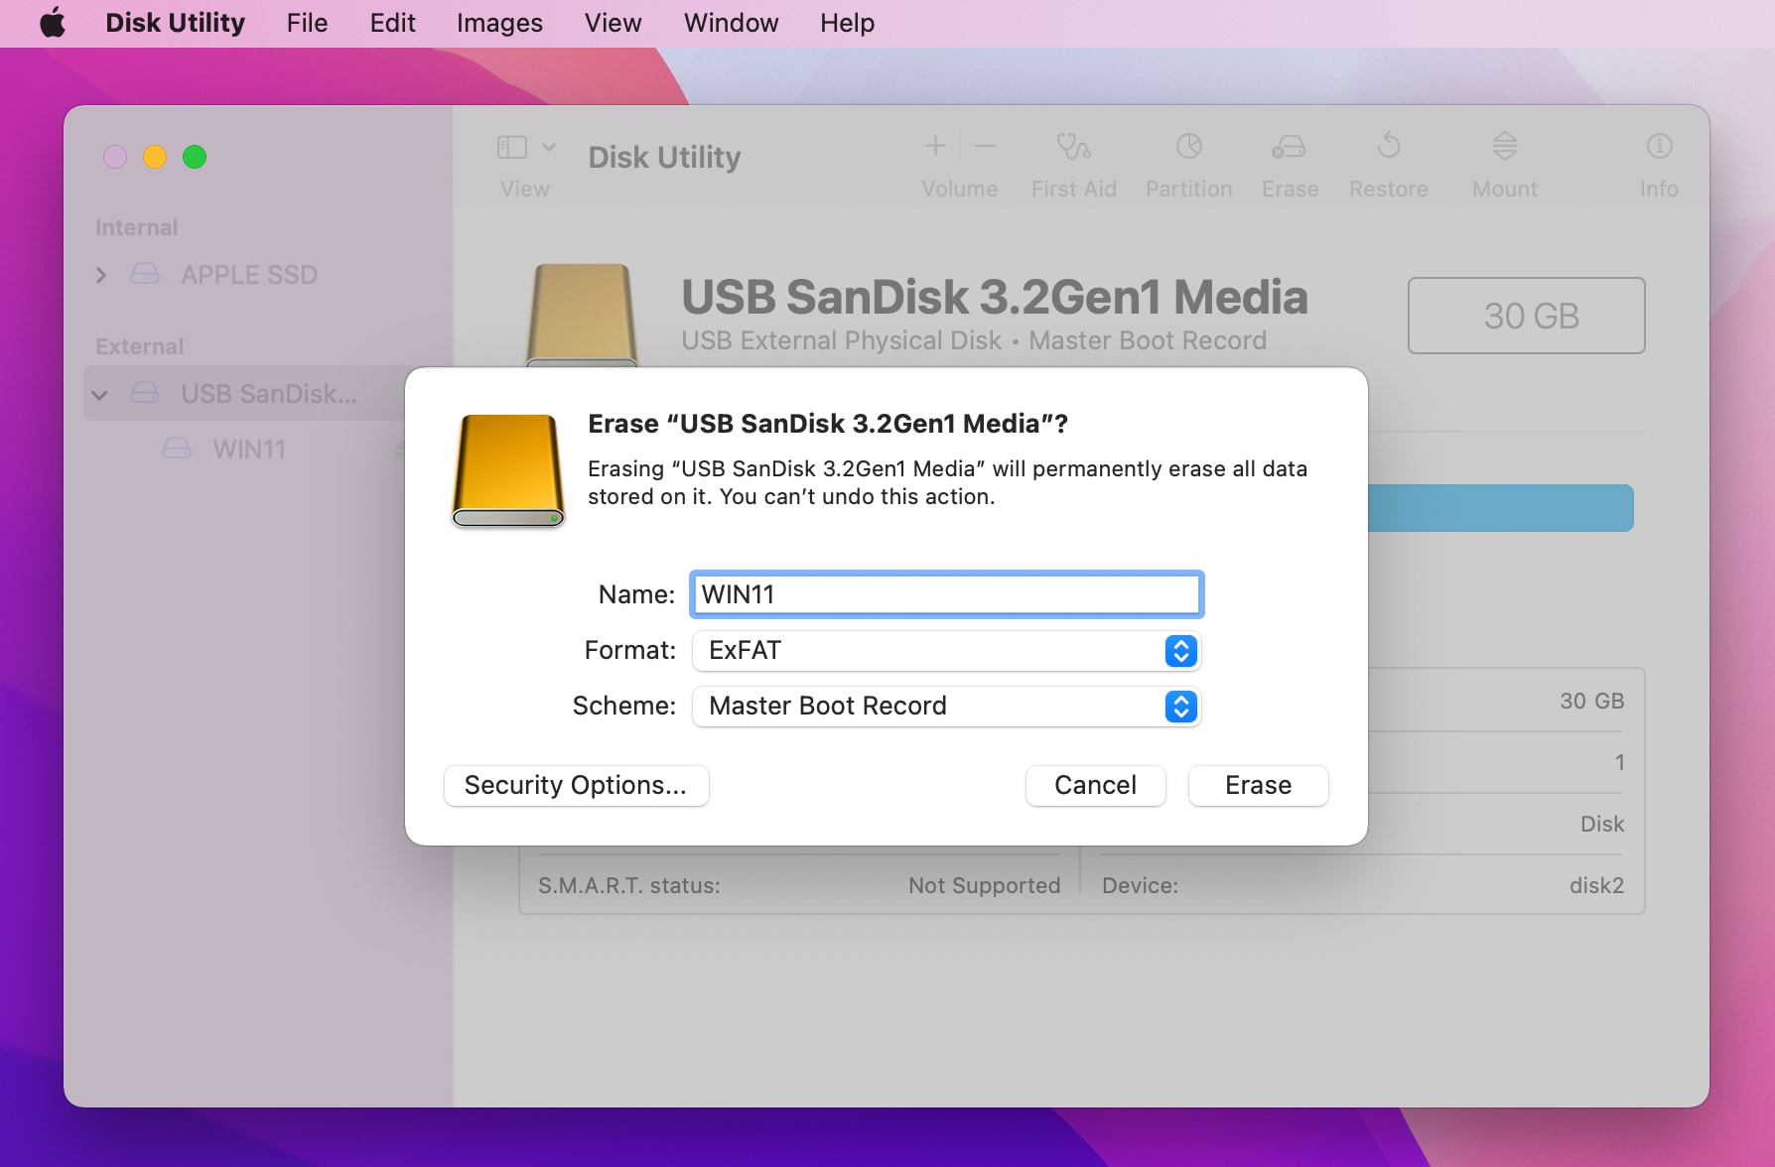Open the Apple menu
This screenshot has width=1775, height=1167.
[53, 22]
